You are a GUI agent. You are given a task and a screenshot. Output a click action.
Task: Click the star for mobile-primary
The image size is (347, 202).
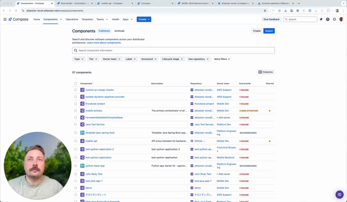269,111
